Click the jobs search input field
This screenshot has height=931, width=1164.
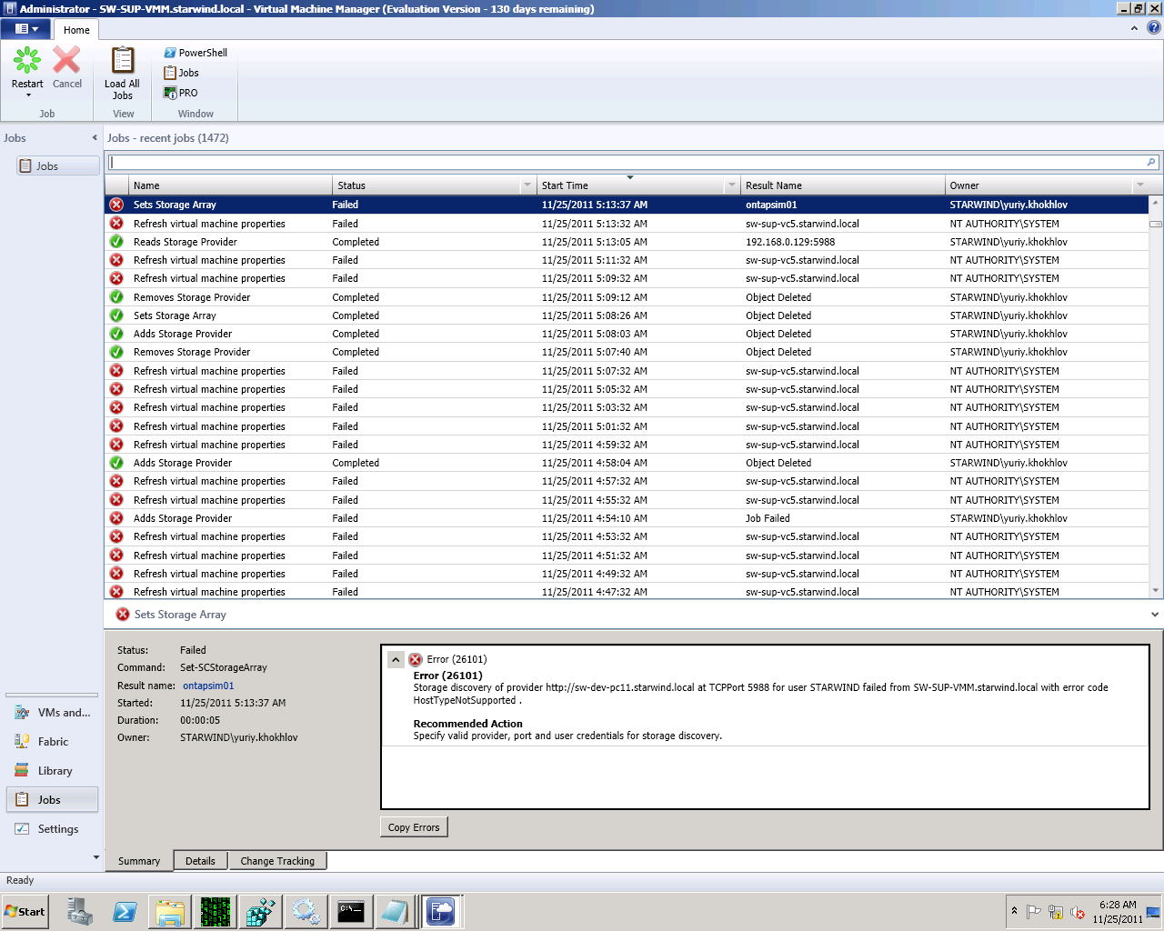pyautogui.click(x=627, y=163)
